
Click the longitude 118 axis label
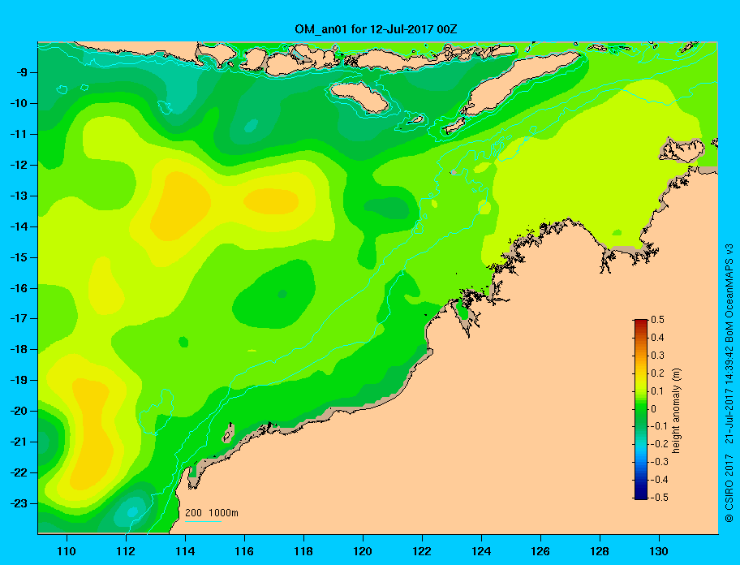click(x=303, y=551)
